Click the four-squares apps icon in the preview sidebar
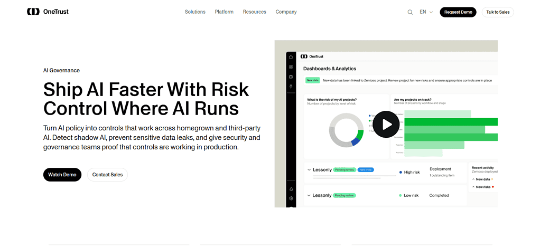The width and height of the screenshot is (540, 247). click(291, 66)
